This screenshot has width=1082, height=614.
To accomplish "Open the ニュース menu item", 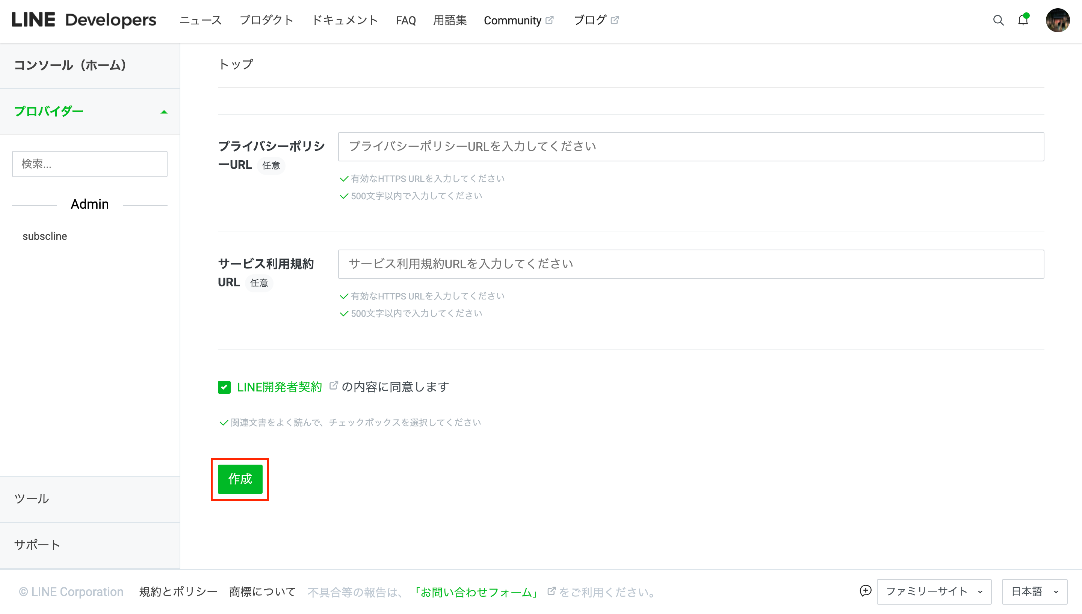I will [x=201, y=20].
